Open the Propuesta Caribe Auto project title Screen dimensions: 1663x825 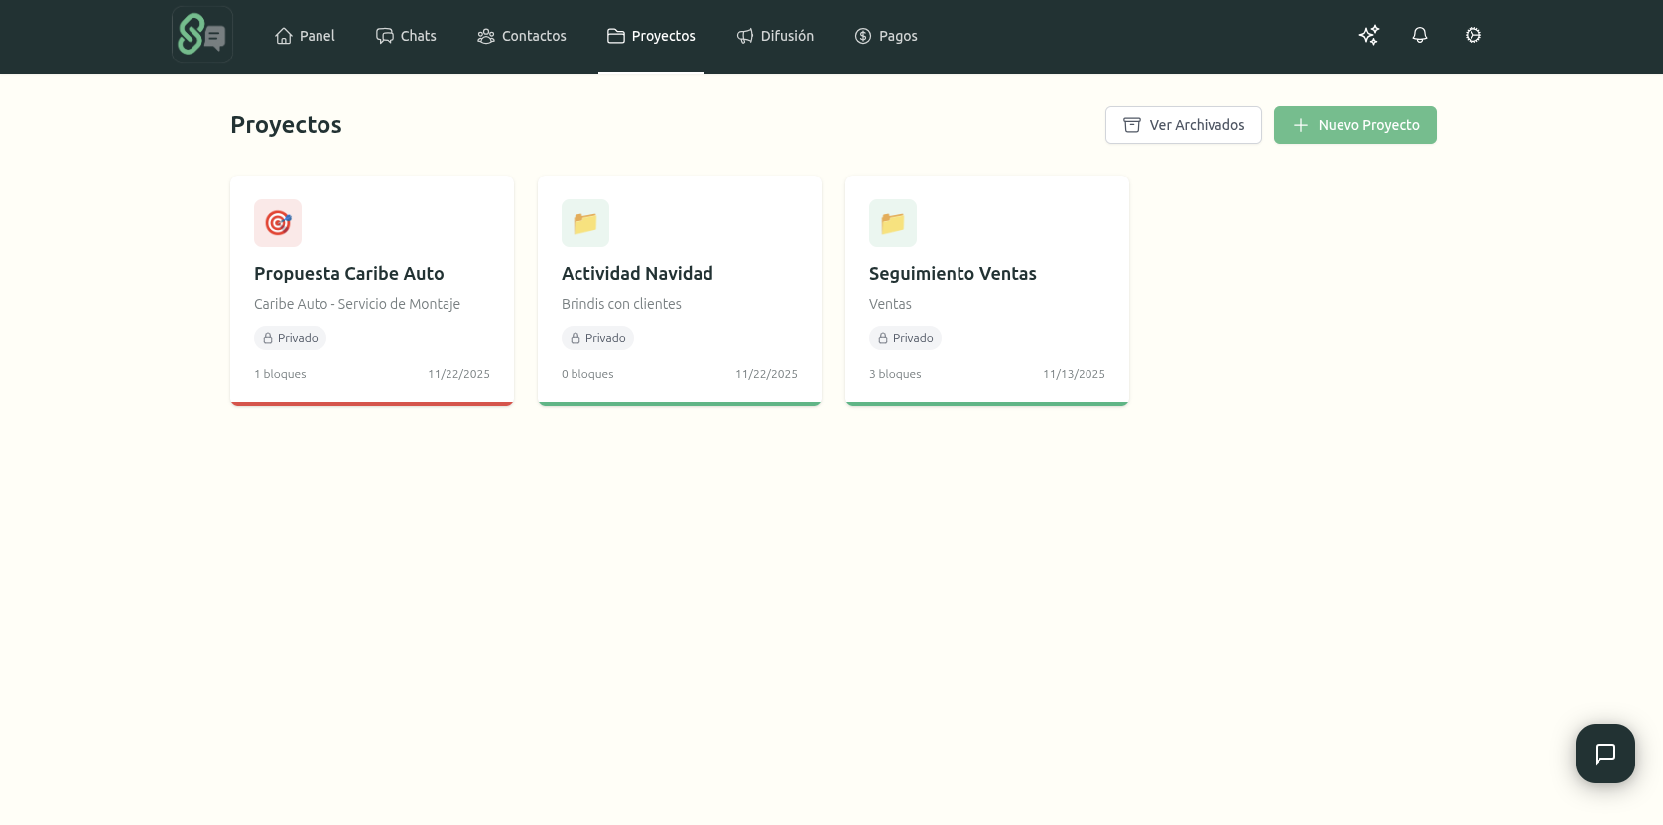pos(348,274)
